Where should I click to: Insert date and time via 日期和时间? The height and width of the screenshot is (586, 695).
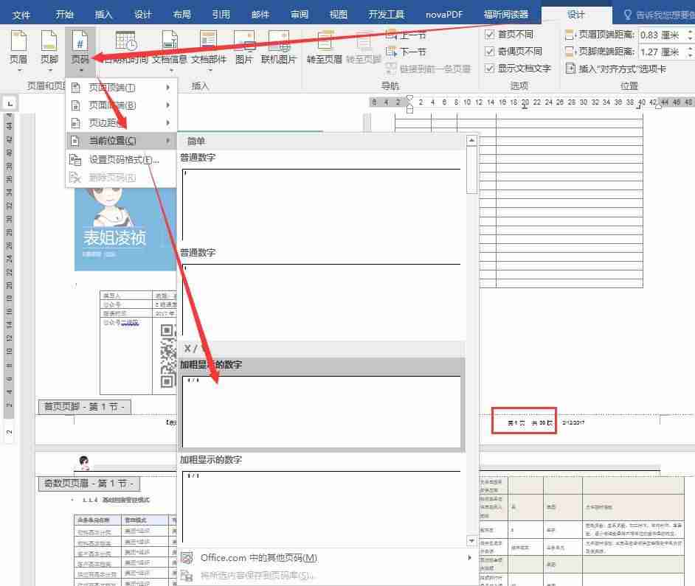click(126, 48)
